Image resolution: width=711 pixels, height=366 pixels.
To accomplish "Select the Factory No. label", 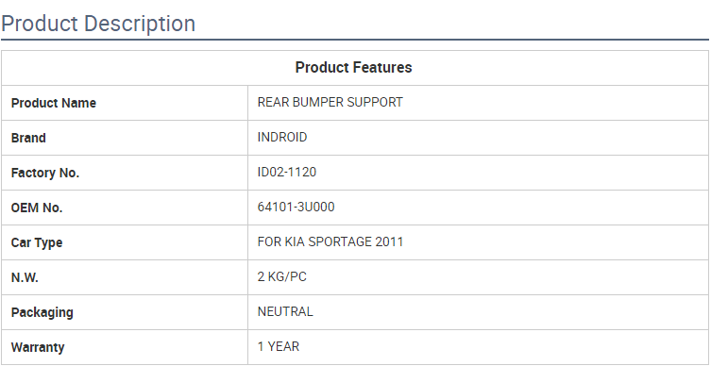I will [x=45, y=173].
